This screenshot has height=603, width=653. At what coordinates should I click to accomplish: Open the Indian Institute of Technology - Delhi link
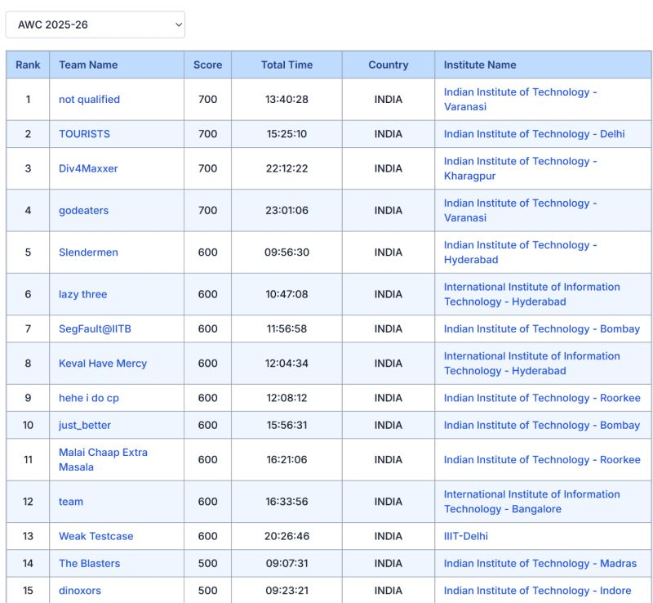[535, 134]
